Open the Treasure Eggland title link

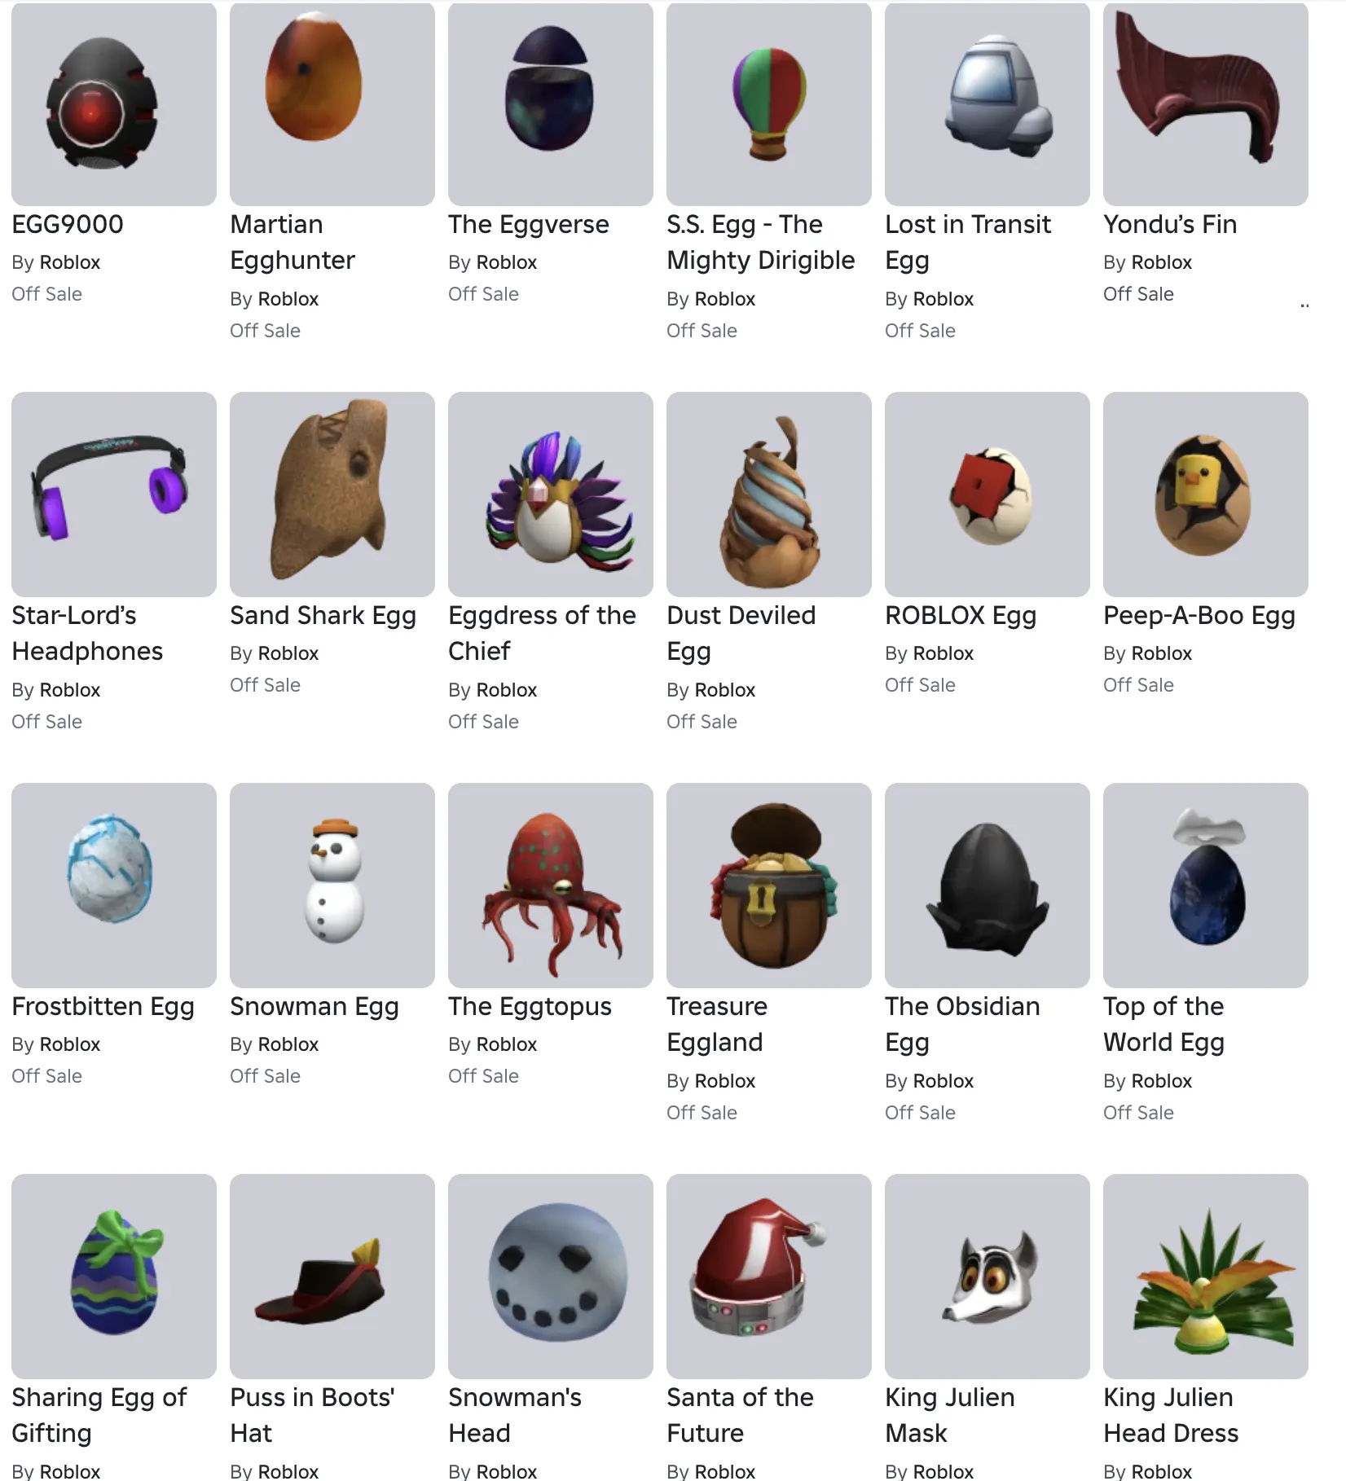point(717,1024)
